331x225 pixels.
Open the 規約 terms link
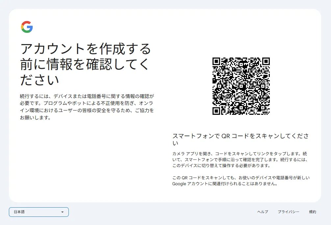(x=312, y=212)
